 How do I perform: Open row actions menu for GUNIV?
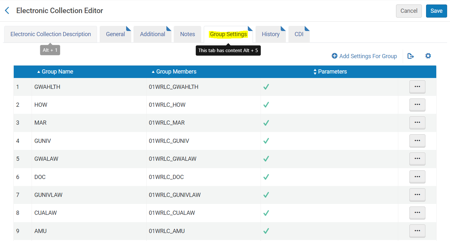click(x=417, y=141)
